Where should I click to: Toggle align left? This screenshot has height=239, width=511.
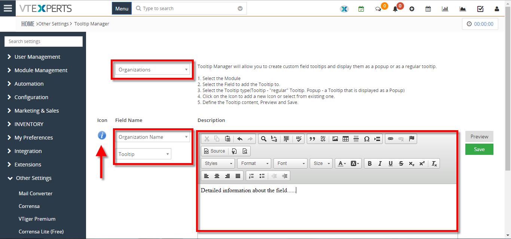[x=206, y=176]
